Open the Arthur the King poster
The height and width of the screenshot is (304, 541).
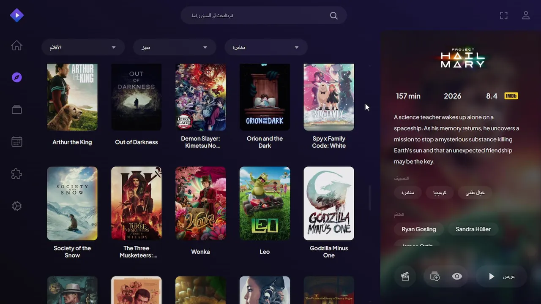point(72,97)
